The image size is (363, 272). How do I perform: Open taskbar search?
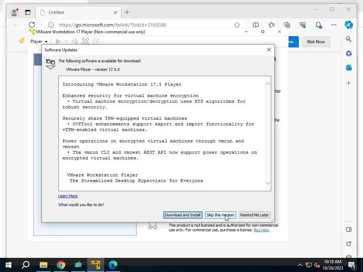(26, 265)
